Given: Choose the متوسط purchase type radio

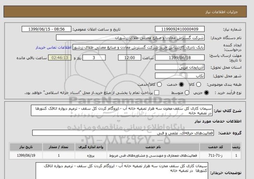Looking at the screenshot, I should click(x=187, y=93).
